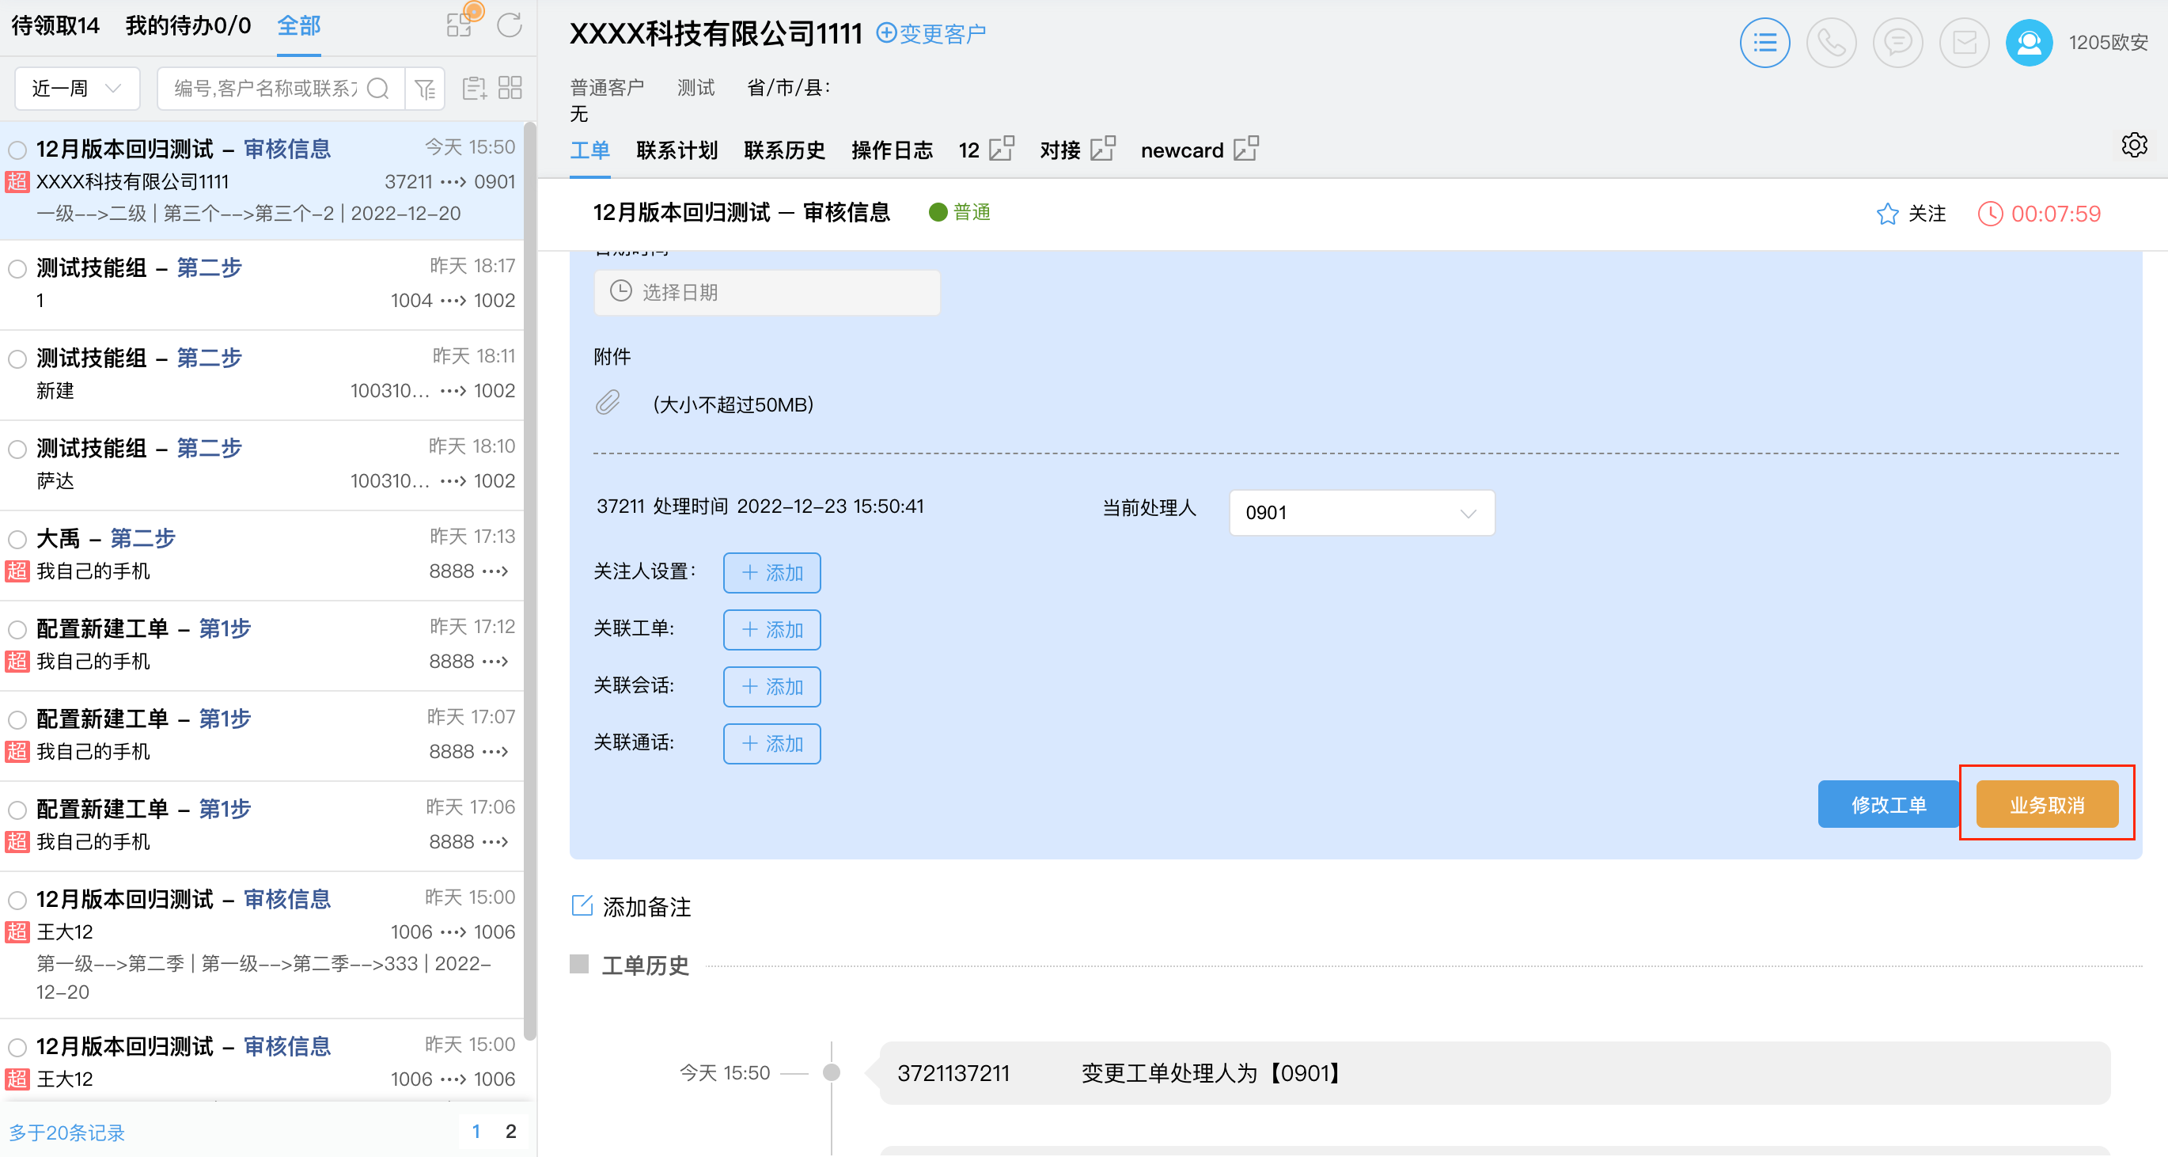Open the 选择日期 date picker field

tap(766, 292)
